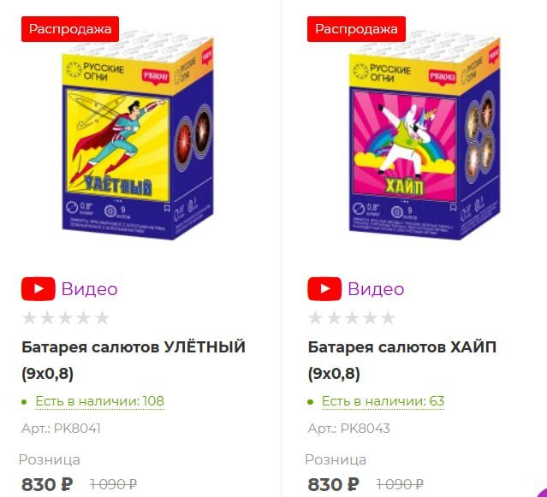This screenshot has width=547, height=497.
Task: Rate ХАЙП with the first star
Action: coord(315,318)
